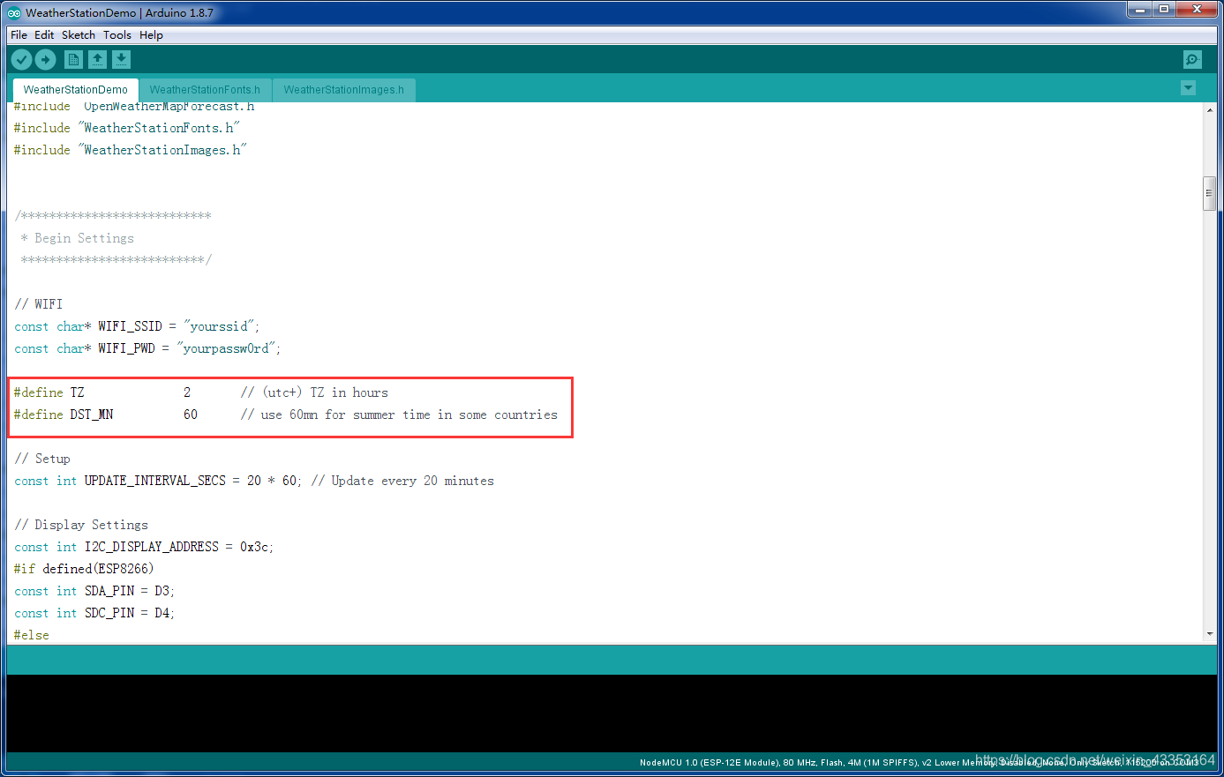Click the "(utc+) TZ in hours" comment

tap(314, 392)
